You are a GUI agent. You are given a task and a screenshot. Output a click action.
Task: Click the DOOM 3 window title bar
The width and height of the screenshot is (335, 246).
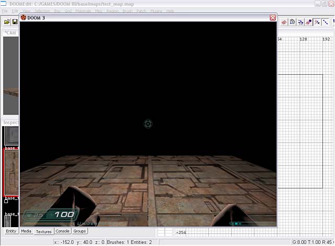coord(148,17)
